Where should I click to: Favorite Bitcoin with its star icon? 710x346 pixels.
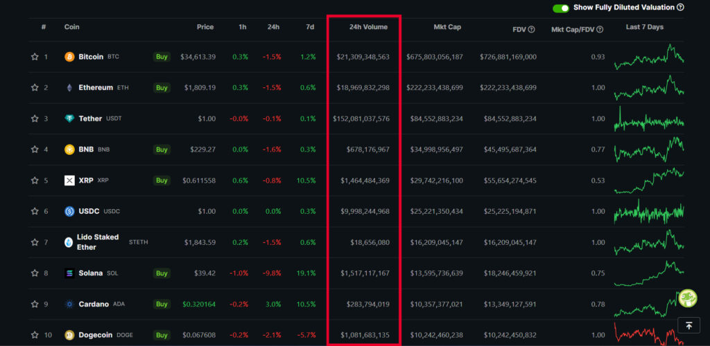(35, 57)
